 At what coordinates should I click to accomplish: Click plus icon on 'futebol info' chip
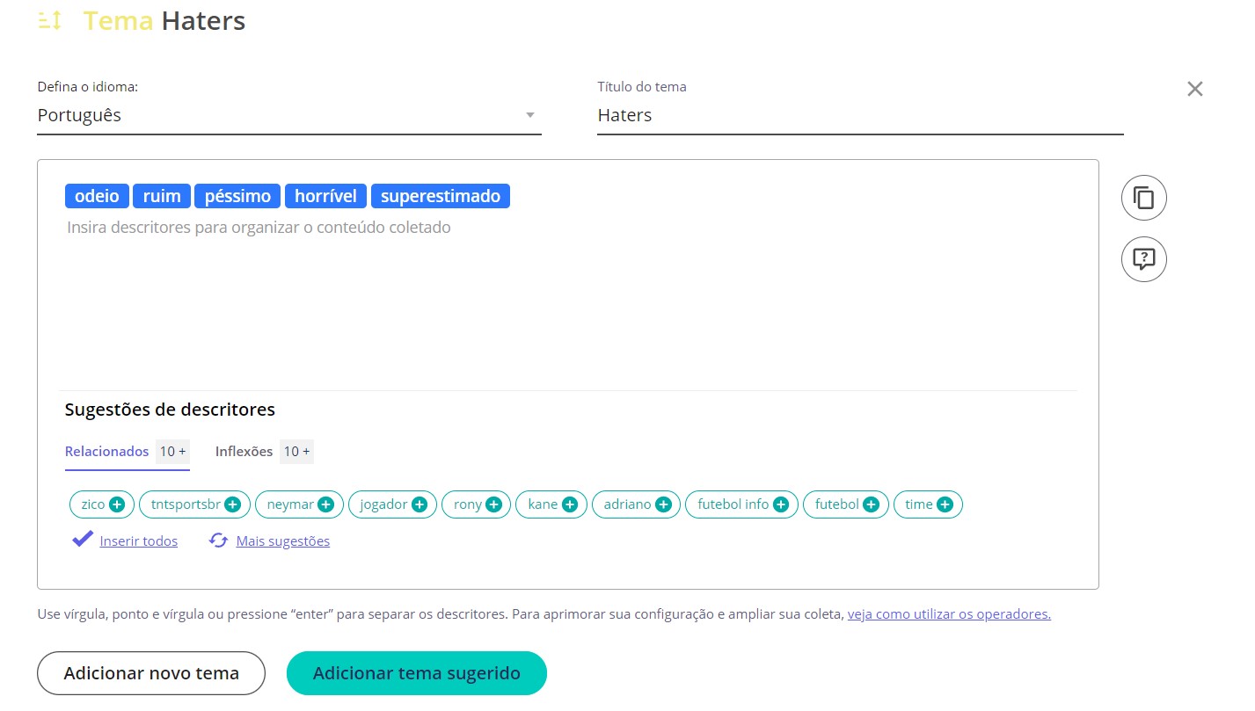pyautogui.click(x=780, y=504)
